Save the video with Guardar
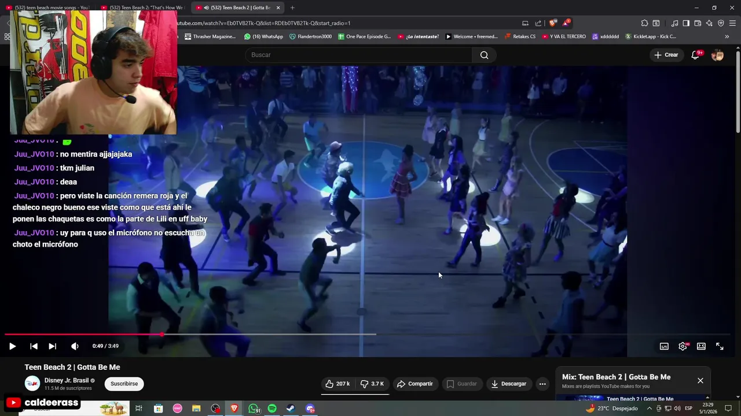The width and height of the screenshot is (741, 416). pyautogui.click(x=462, y=384)
